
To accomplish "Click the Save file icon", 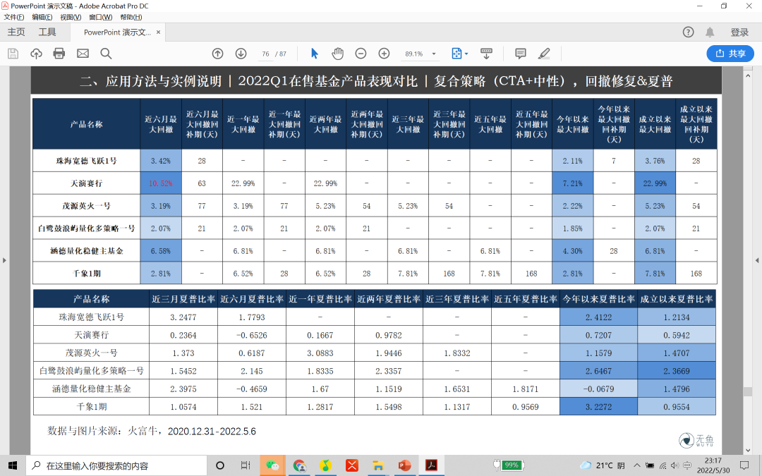I will (x=13, y=54).
